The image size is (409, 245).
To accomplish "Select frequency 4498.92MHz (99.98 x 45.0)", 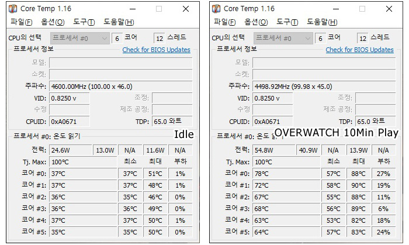I will point(324,87).
